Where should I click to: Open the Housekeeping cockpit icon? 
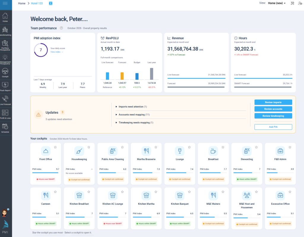[x=79, y=151]
